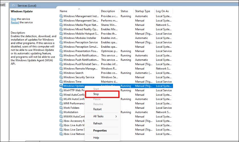This screenshot has width=239, height=142.
Task: Click the gear icon for Windows Presentation Foundation
Action: tap(61, 51)
